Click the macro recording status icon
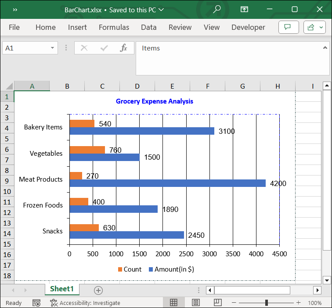Screen dimensions: 332x308 [36, 303]
